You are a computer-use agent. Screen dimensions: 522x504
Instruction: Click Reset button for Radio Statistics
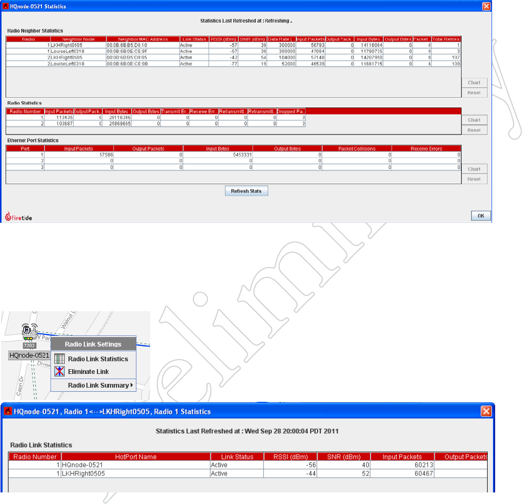pyautogui.click(x=474, y=130)
